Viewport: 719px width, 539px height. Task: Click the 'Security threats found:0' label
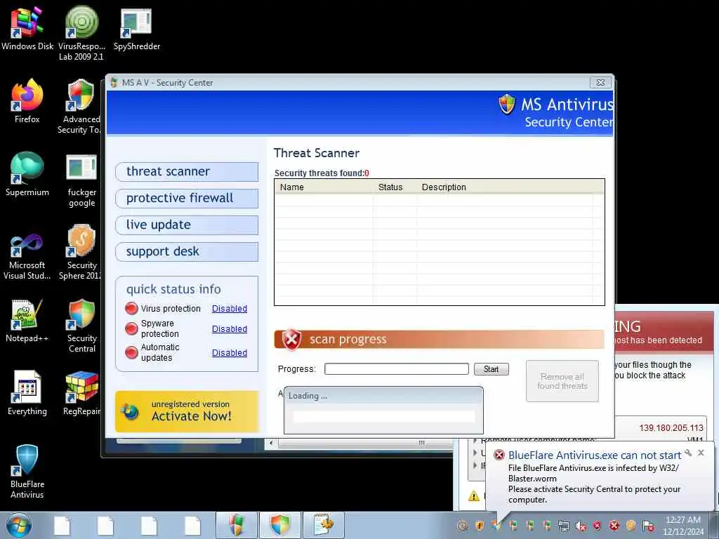pyautogui.click(x=322, y=173)
